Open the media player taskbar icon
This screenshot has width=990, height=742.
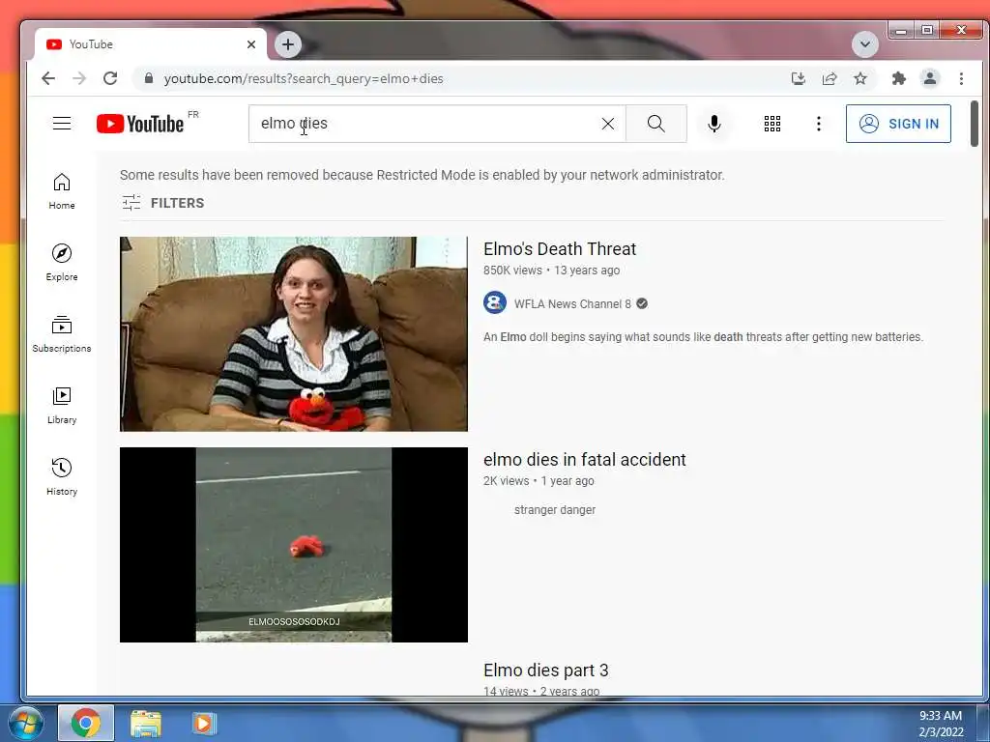[203, 723]
